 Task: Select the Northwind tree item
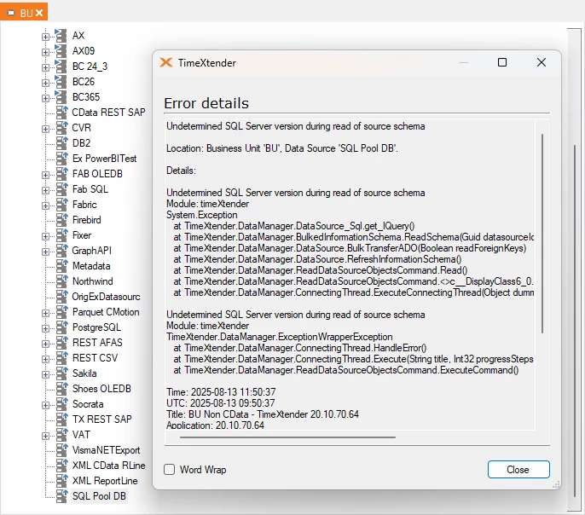click(92, 281)
